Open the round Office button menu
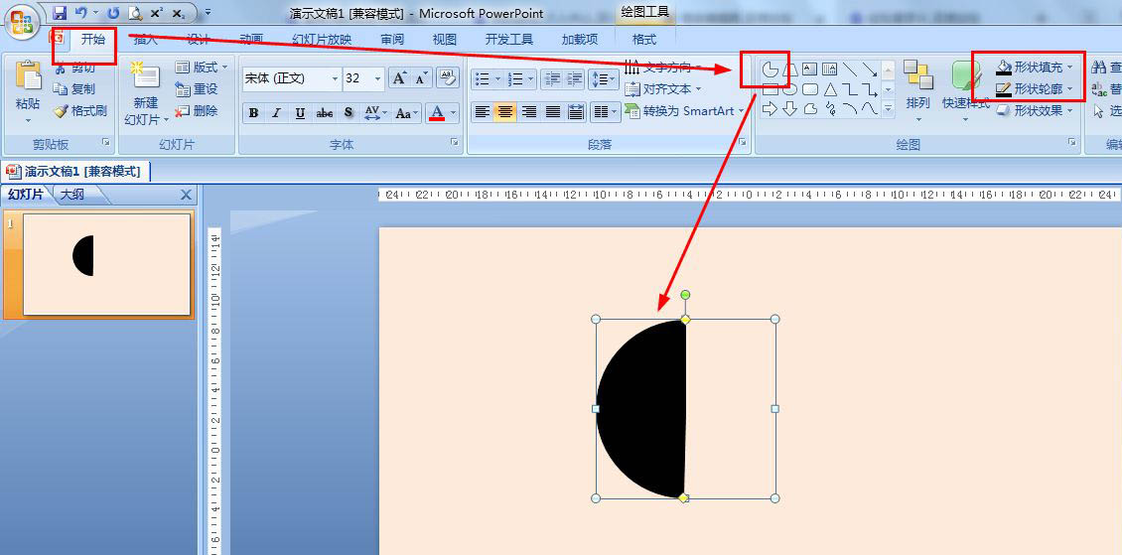1122x555 pixels. tap(21, 23)
